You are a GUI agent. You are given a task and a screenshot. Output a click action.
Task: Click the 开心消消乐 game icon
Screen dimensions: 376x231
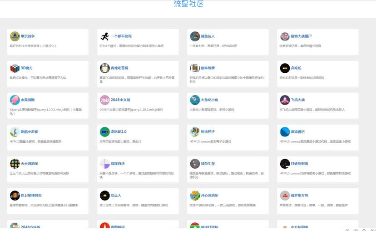(x=195, y=196)
